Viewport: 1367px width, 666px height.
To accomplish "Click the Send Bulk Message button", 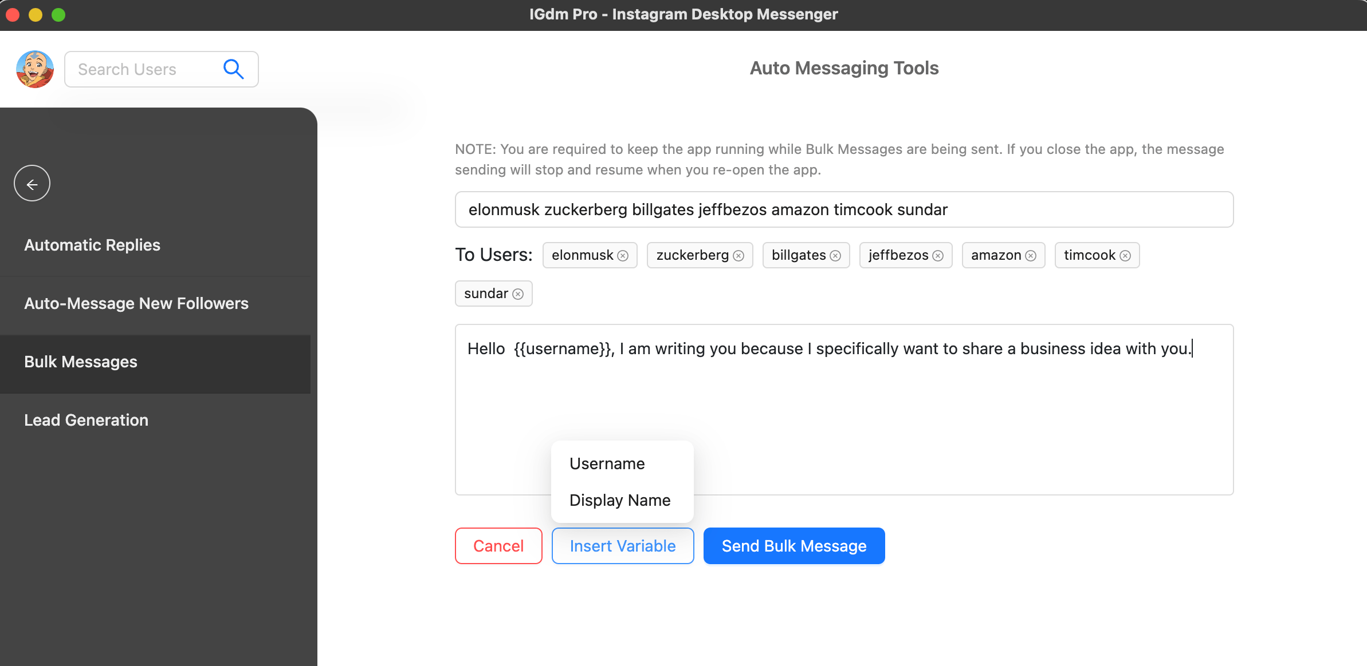I will tap(794, 546).
